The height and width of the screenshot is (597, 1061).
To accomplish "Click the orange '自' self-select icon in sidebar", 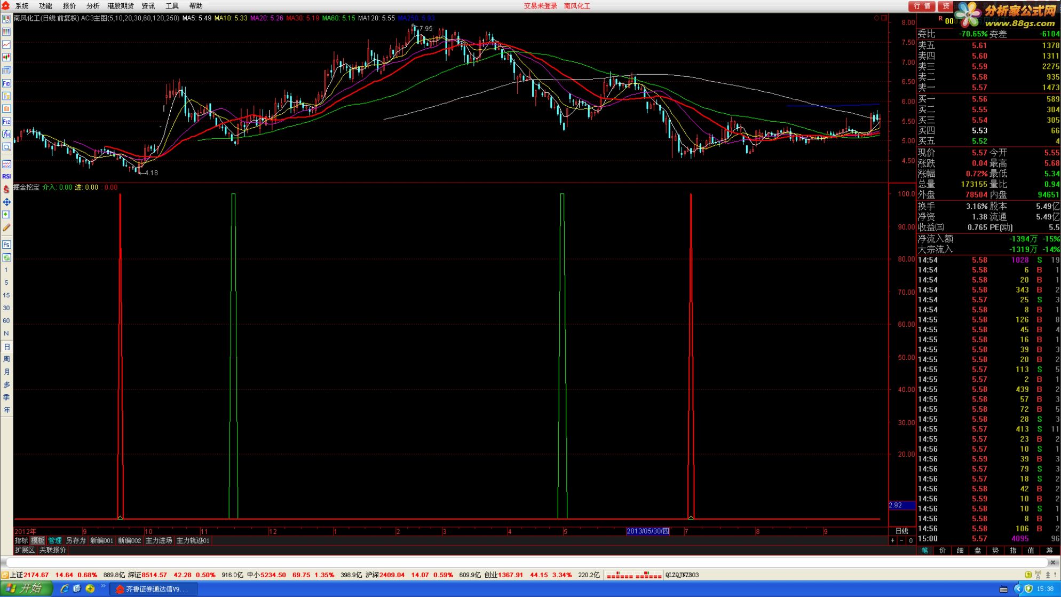I will pos(6,109).
